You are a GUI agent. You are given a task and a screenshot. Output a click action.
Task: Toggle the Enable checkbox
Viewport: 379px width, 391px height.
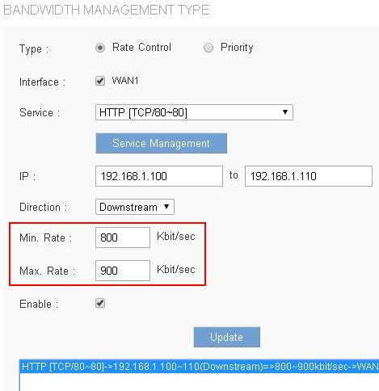point(100,303)
